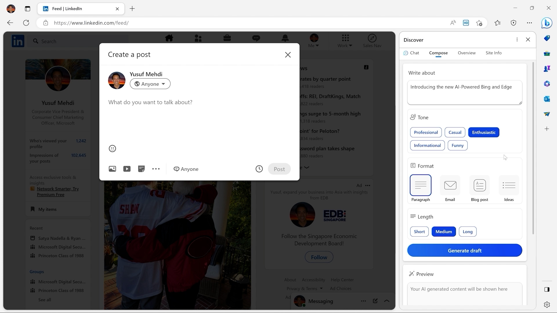Select Medium length toggle

tap(443, 231)
